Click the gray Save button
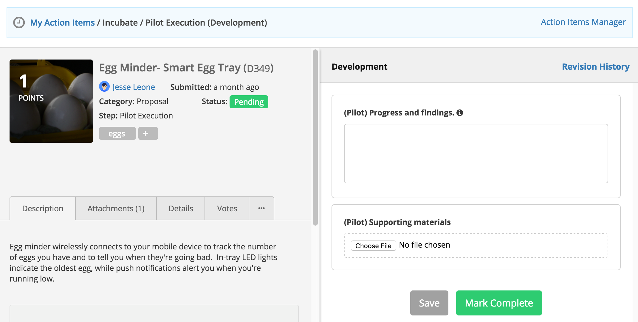The image size is (638, 322). (429, 303)
